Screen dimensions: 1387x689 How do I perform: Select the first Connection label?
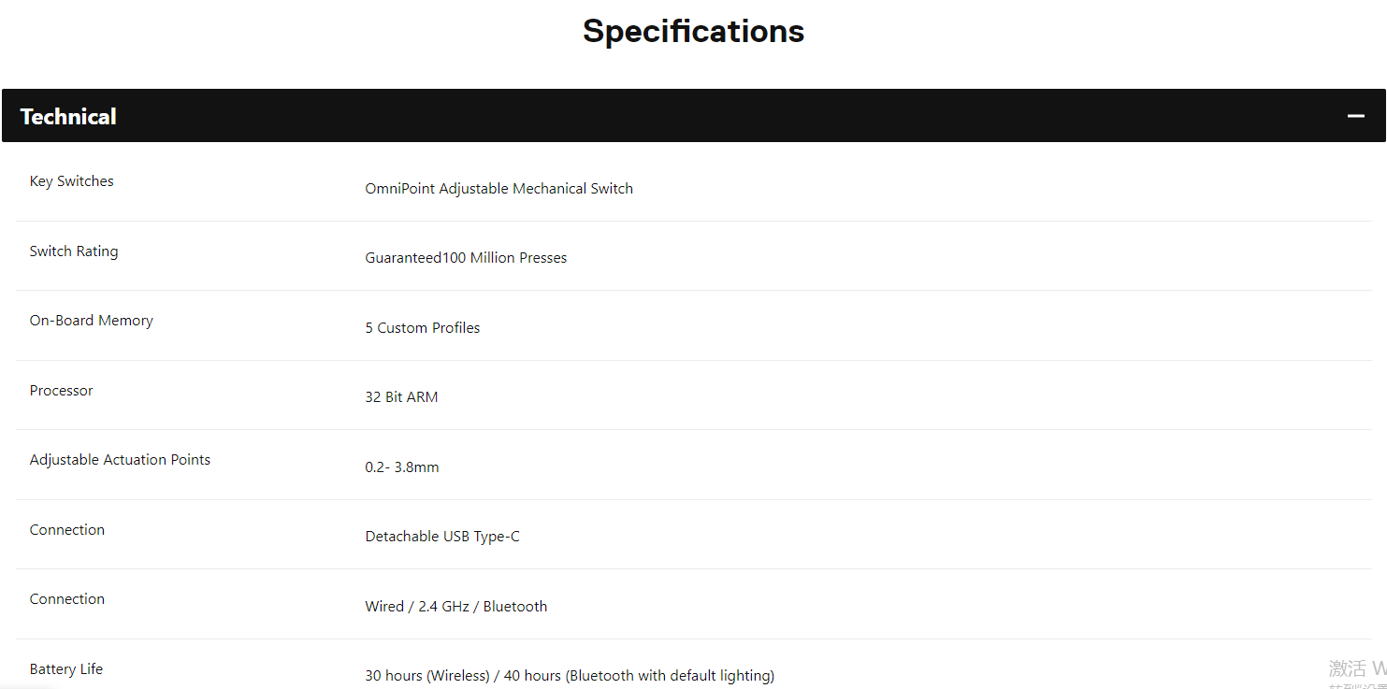coord(66,530)
